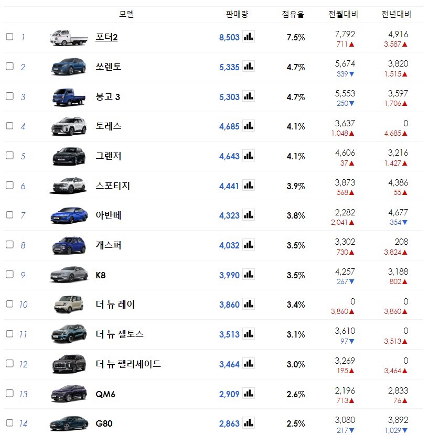
Task: Select sales figure 3,990 for K8
Action: pos(229,275)
